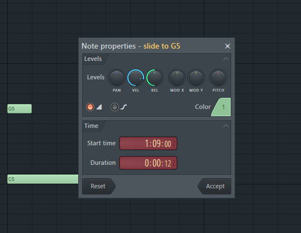Screen dimensions: 301x233
Task: Click the PAN knob
Action: click(117, 78)
